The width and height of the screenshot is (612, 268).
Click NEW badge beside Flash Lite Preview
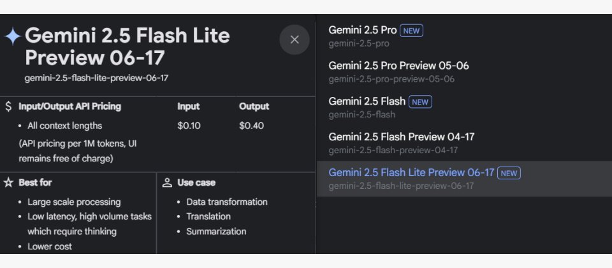coord(509,173)
